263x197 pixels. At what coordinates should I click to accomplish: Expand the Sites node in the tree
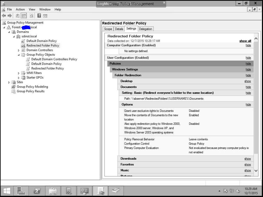[9, 82]
